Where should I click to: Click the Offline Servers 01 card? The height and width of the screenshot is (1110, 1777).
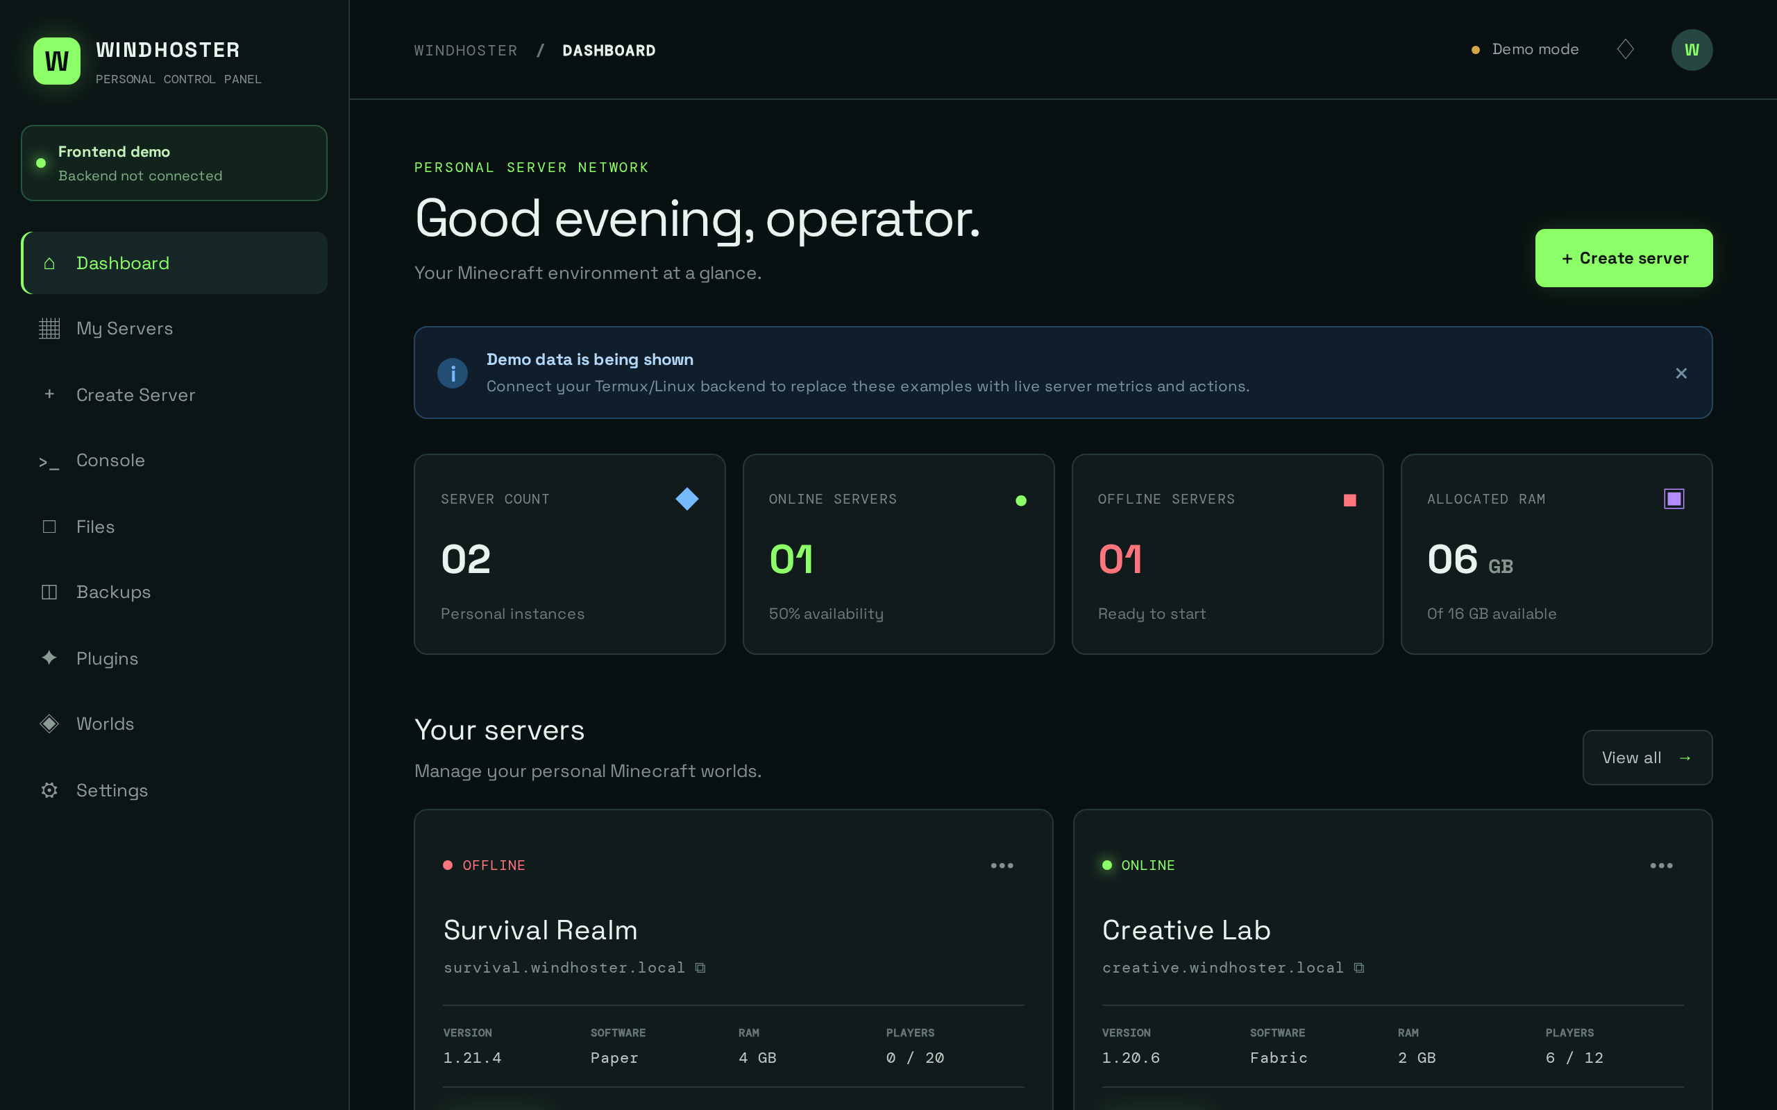[x=1228, y=554]
